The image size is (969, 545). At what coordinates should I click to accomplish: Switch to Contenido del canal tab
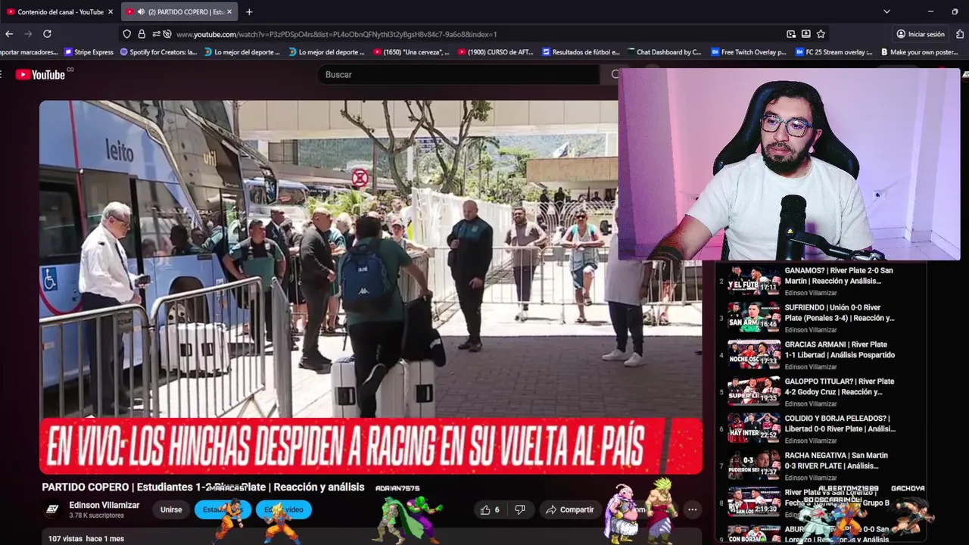(x=60, y=12)
